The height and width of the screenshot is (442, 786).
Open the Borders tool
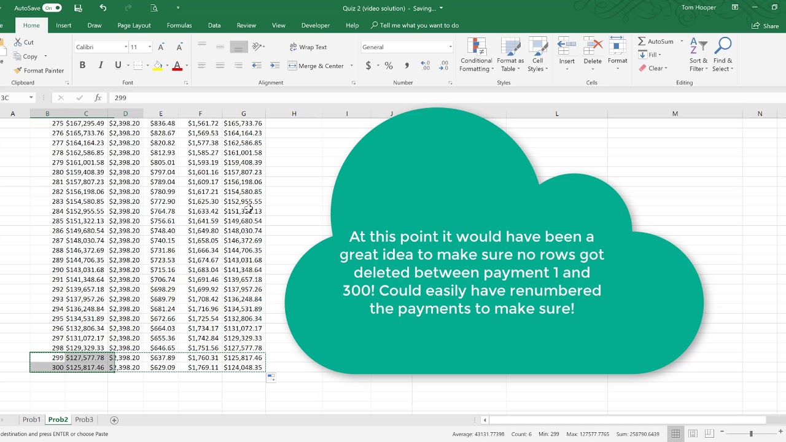click(138, 66)
